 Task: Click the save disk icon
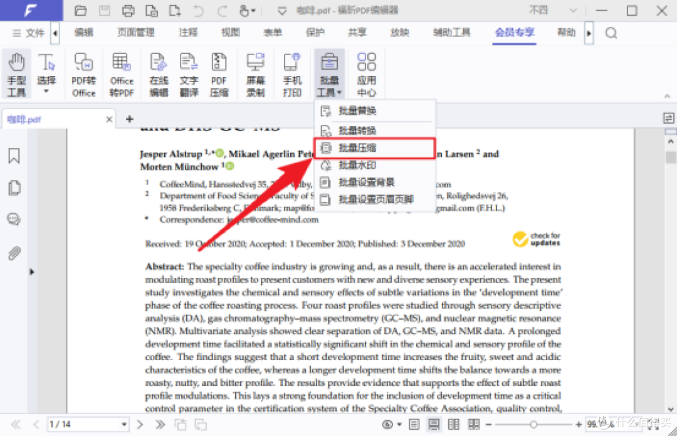pyautogui.click(x=105, y=11)
